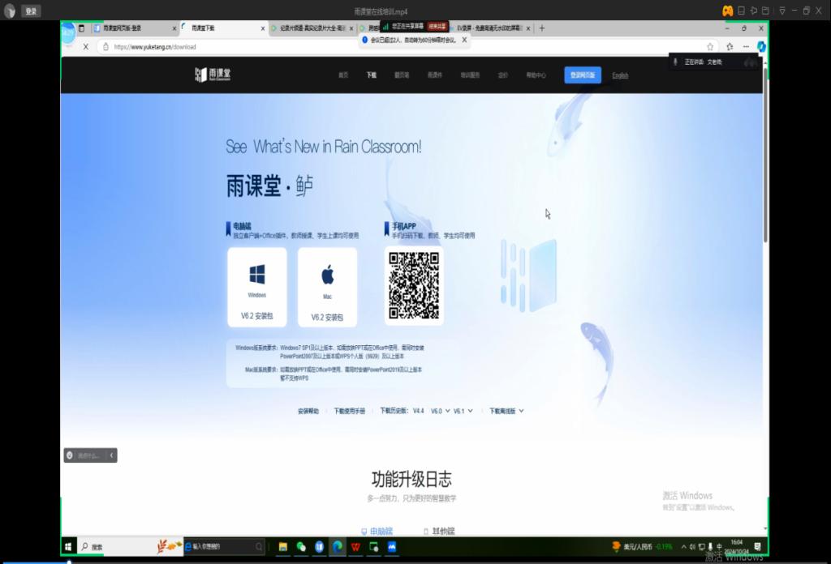Click the red end-sharing button
This screenshot has width=831, height=564.
(x=437, y=26)
